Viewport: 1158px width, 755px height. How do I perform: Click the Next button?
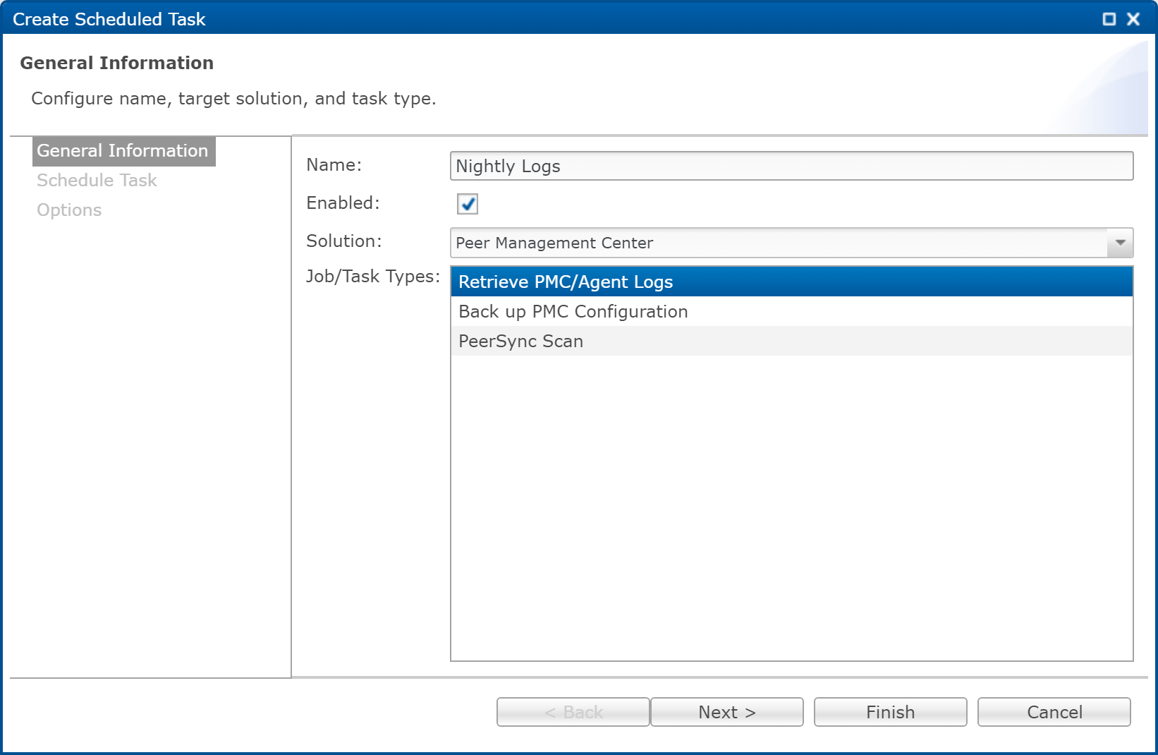point(726,711)
